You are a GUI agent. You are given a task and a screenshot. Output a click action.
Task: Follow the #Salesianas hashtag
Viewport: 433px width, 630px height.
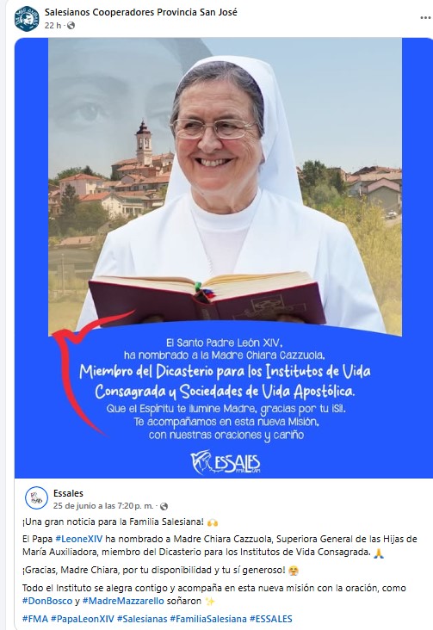click(x=142, y=619)
